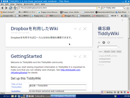Click the close all link in sidebar

point(101,65)
